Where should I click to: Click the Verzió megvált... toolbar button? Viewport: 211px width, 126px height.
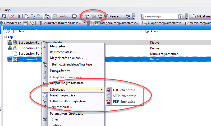198,23
